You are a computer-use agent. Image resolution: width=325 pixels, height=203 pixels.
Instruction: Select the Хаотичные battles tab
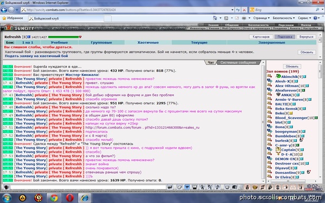148,42
